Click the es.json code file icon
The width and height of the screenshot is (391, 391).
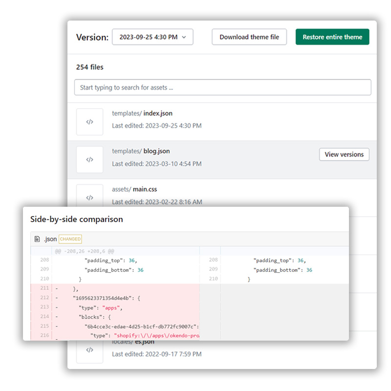(x=89, y=350)
